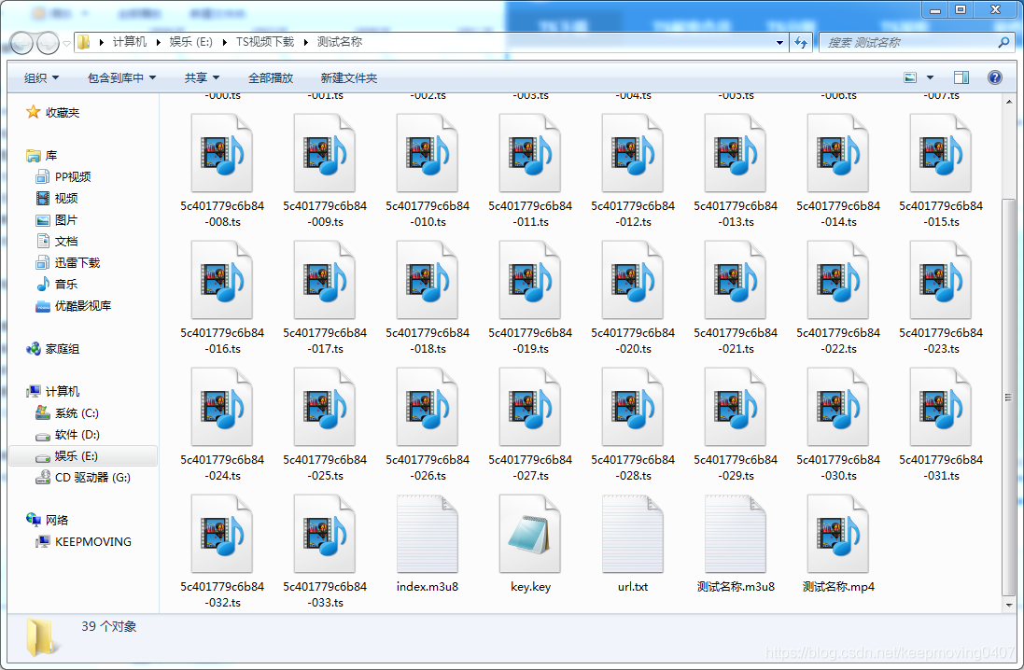Viewport: 1024px width, 670px height.
Task: Navigate to 娱乐 (E:) in the breadcrumb
Action: pyautogui.click(x=190, y=42)
